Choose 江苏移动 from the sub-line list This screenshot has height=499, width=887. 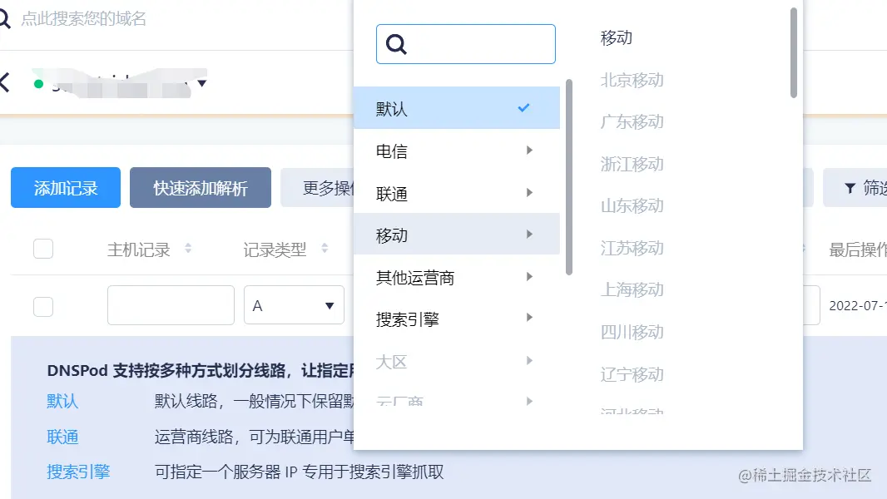[632, 248]
